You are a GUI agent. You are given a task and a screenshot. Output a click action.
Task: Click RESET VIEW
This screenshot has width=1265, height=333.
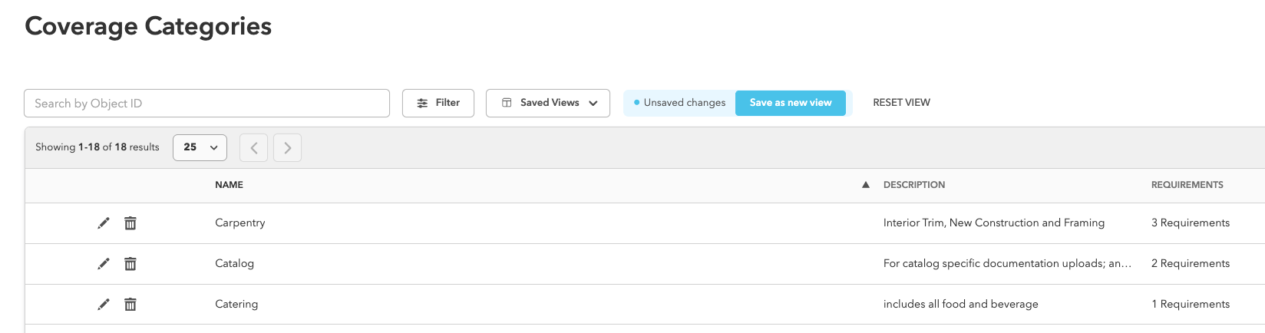coord(901,103)
